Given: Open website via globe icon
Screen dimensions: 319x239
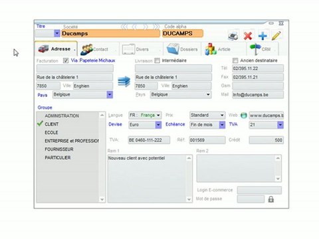Looking at the screenshot, I should 244,116.
